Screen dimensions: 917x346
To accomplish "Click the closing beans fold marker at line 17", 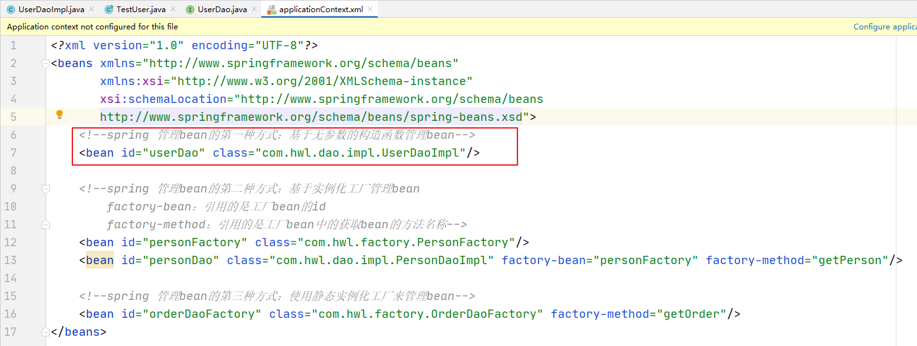I will pos(45,332).
